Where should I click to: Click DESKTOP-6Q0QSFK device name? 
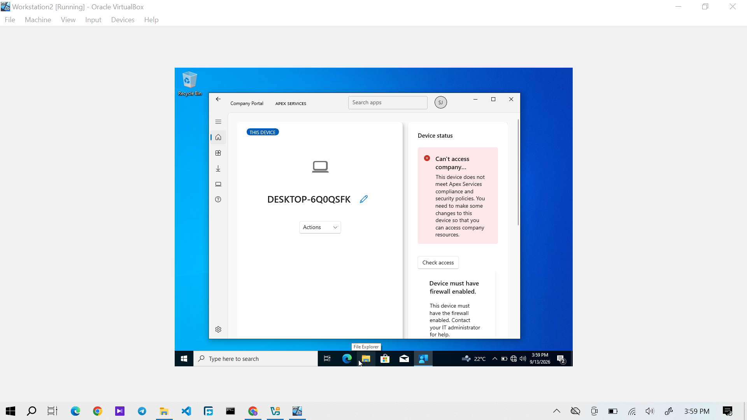tap(309, 199)
